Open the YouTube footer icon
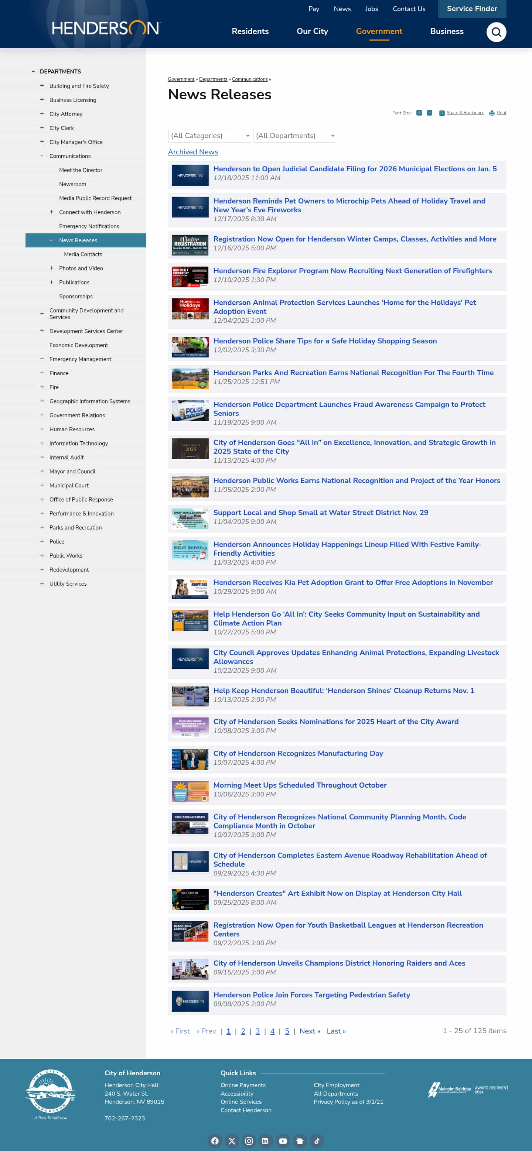This screenshot has height=1151, width=532. pyautogui.click(x=283, y=1141)
